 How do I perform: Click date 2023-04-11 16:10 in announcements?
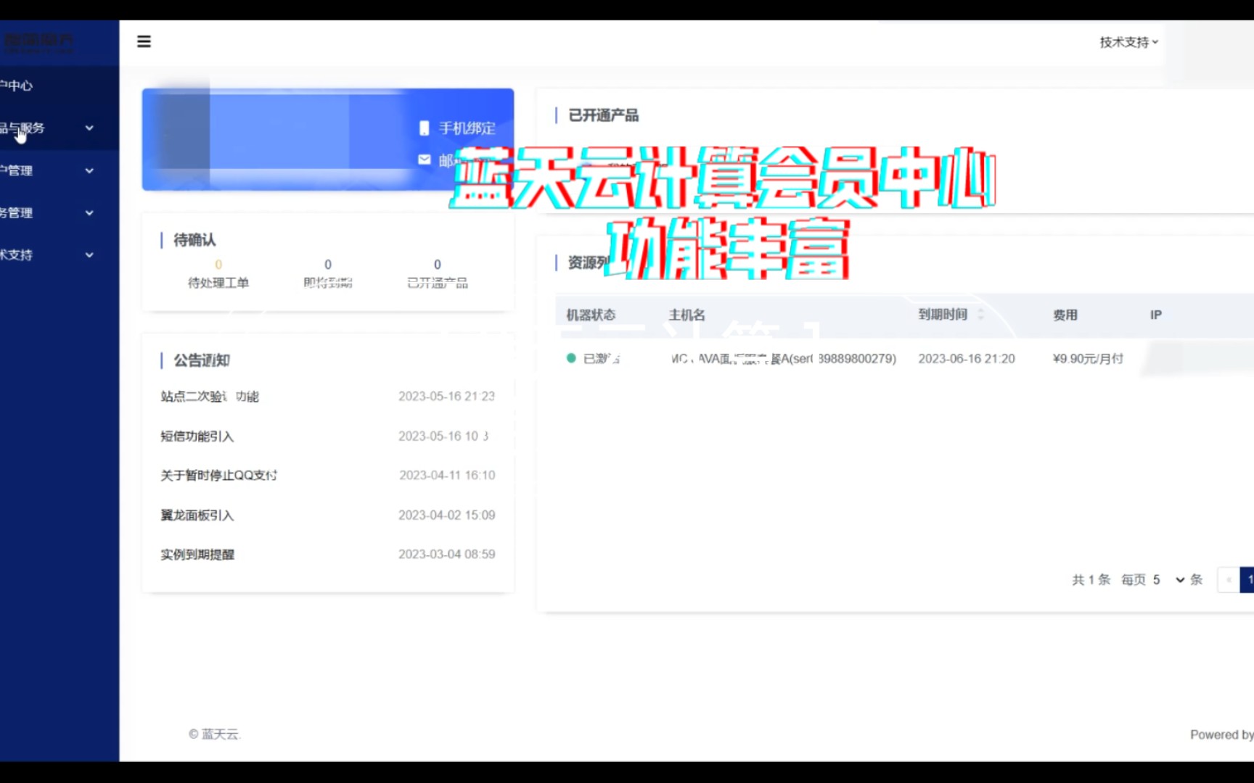[x=447, y=476]
